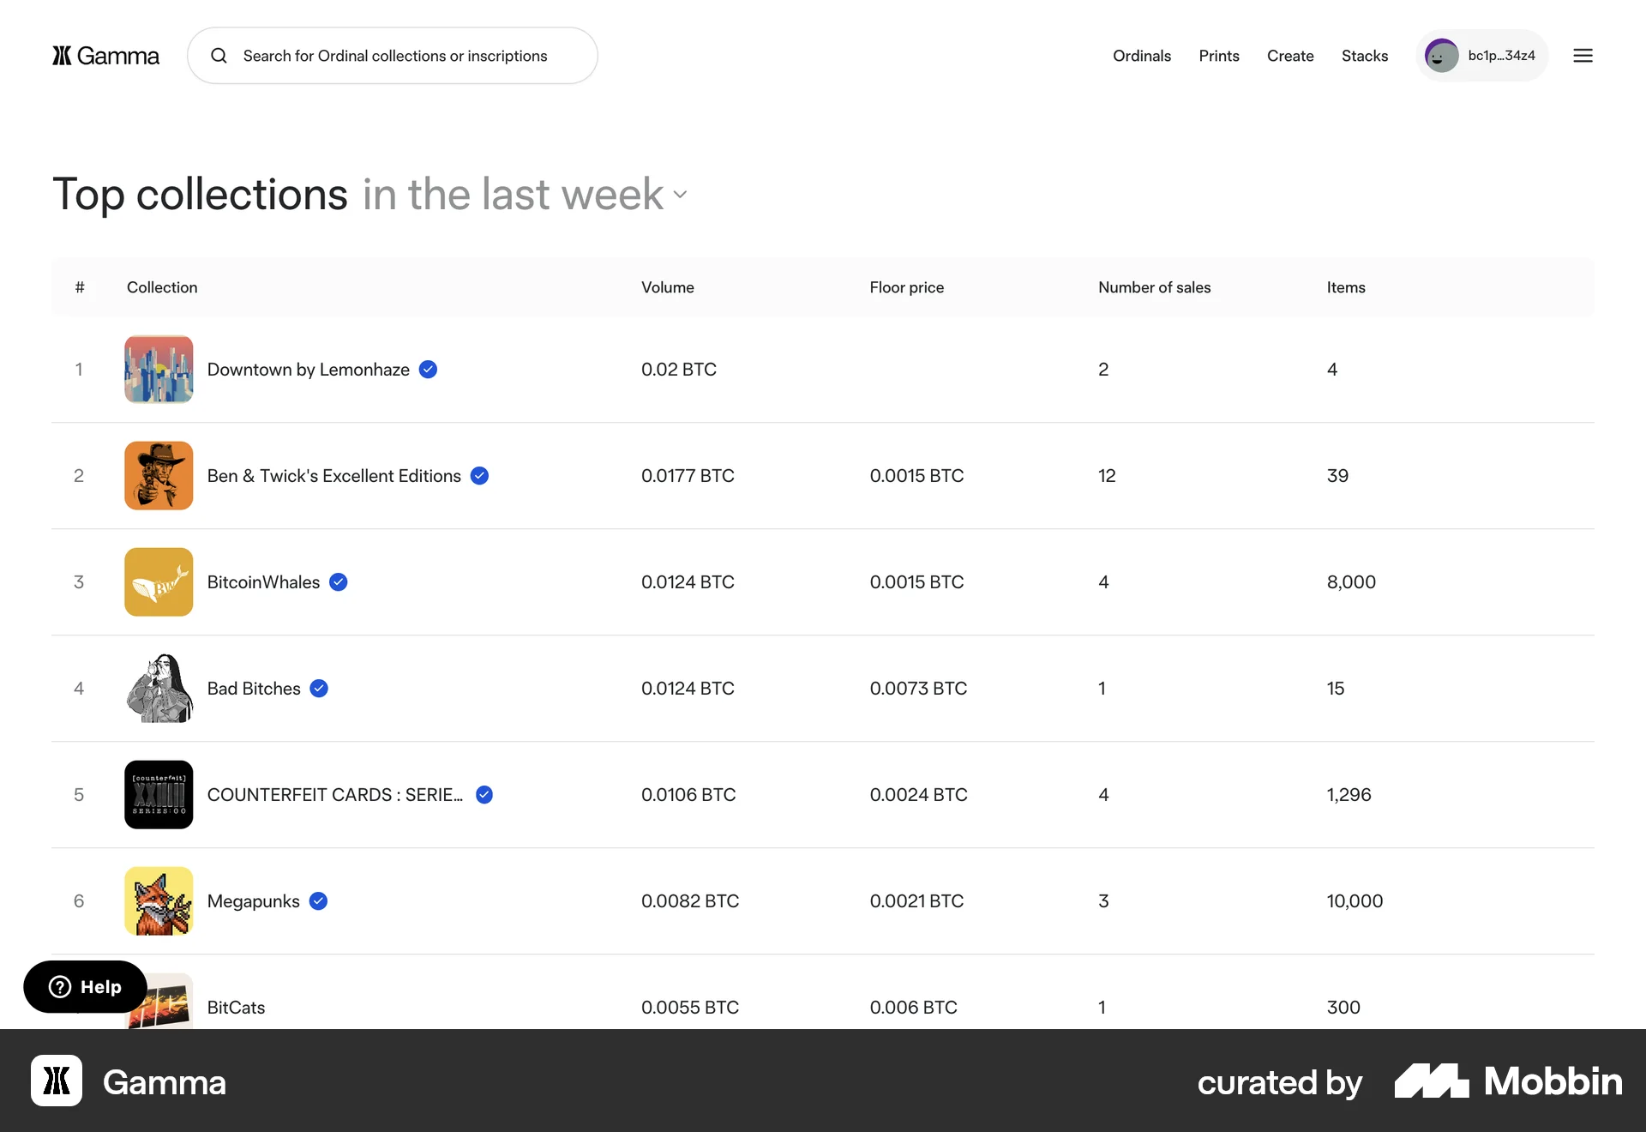The height and width of the screenshot is (1132, 1646).
Task: Select the Create nav item
Action: [x=1289, y=56]
